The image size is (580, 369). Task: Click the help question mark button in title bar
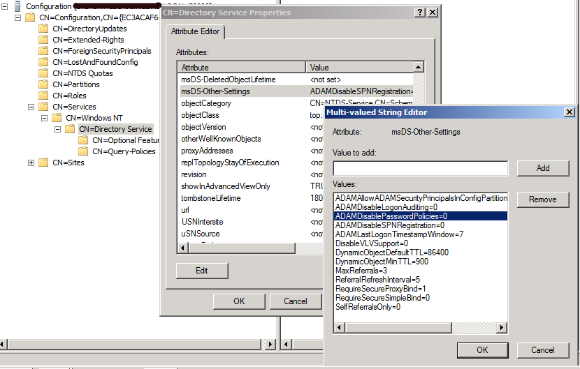tap(418, 13)
